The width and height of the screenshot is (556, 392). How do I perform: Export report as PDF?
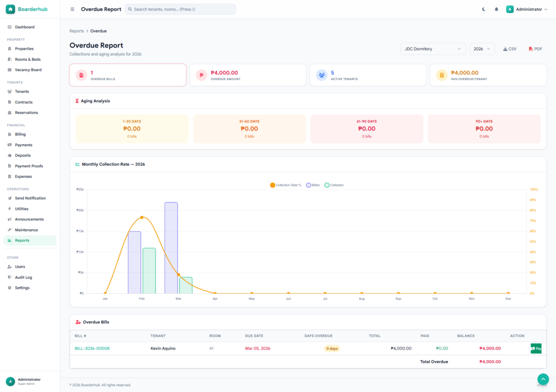(x=535, y=49)
